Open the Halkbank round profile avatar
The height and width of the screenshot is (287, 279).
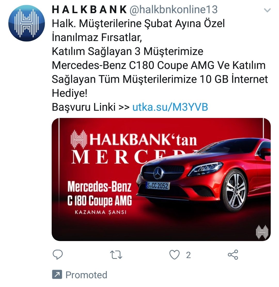[27, 23]
